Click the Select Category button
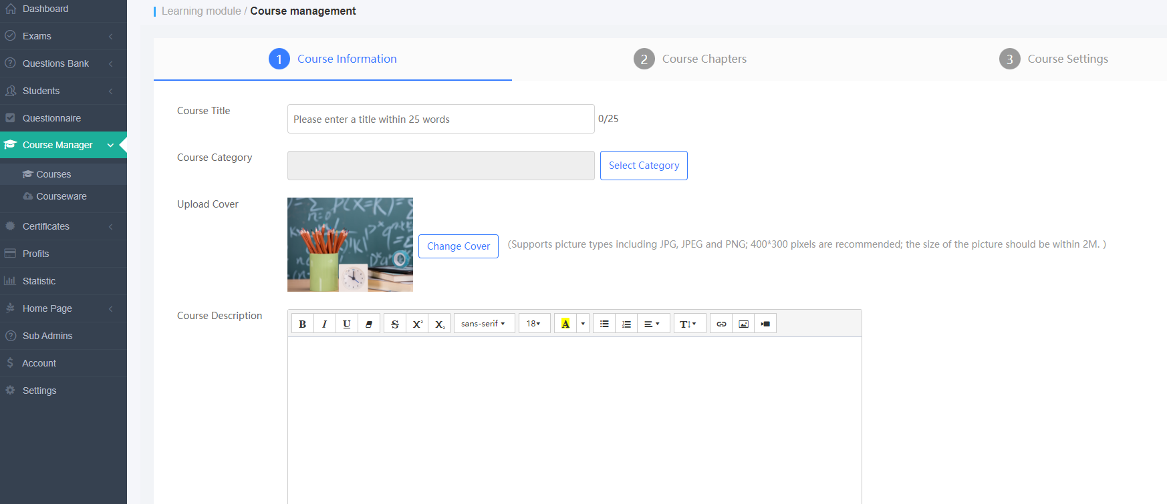The height and width of the screenshot is (504, 1167). pos(644,166)
